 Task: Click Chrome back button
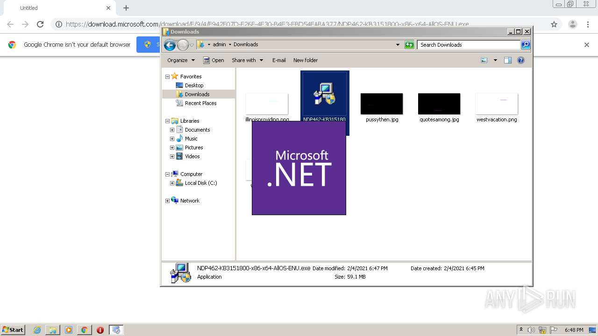pyautogui.click(x=10, y=24)
